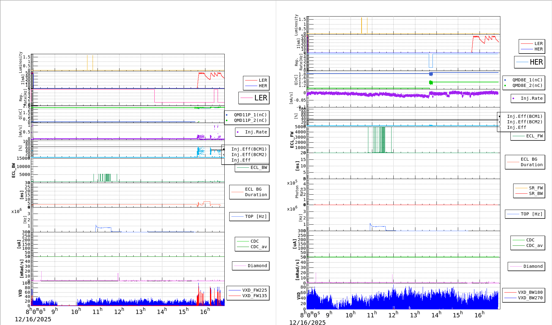Click the orange SR_FW legend line
Viewport: 552px width, 325px height.
(521, 188)
